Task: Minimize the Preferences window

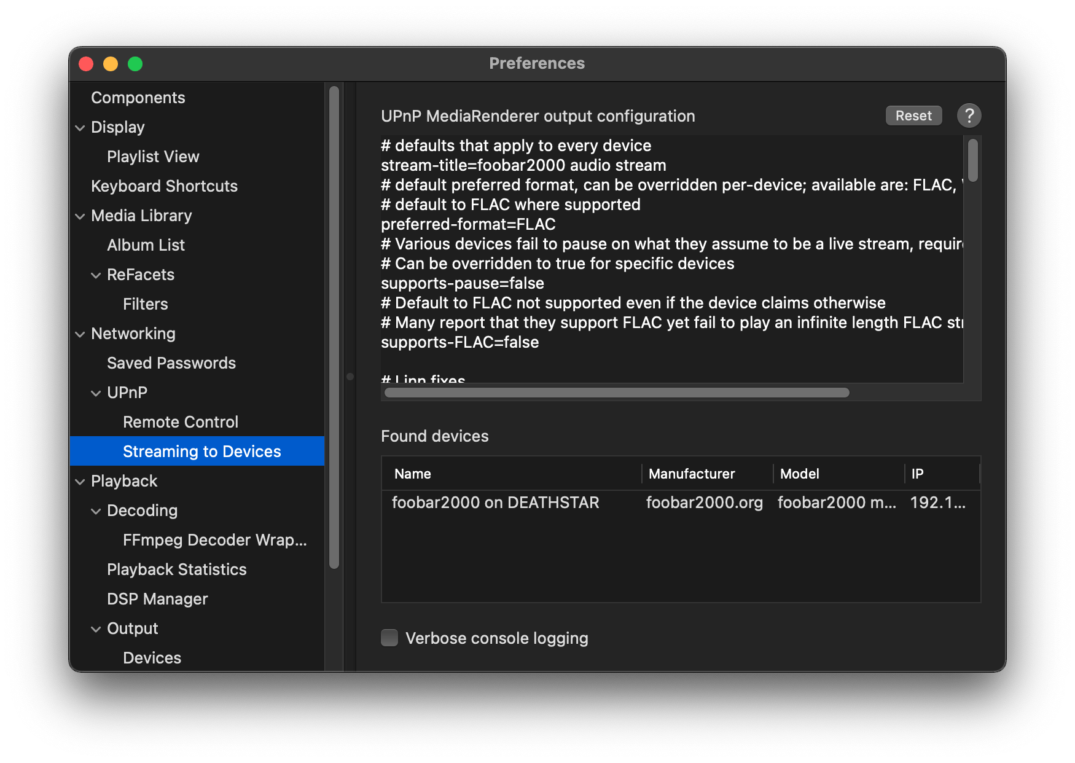Action: pyautogui.click(x=111, y=64)
